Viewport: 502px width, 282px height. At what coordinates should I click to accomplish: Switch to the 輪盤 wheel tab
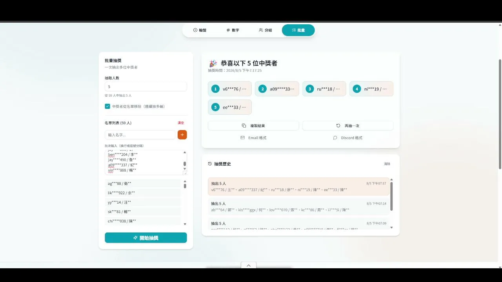pos(200,30)
